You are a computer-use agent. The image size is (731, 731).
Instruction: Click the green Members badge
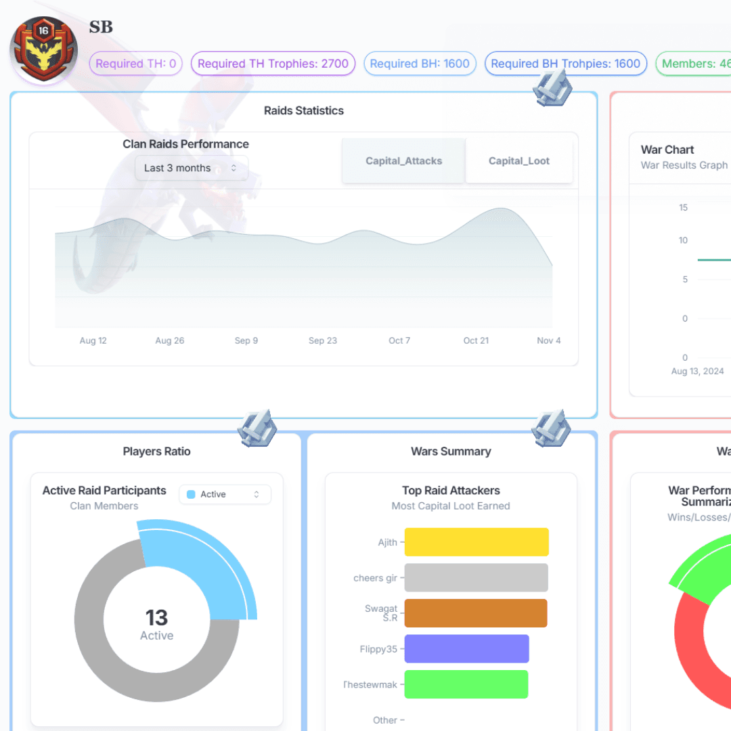click(x=690, y=64)
